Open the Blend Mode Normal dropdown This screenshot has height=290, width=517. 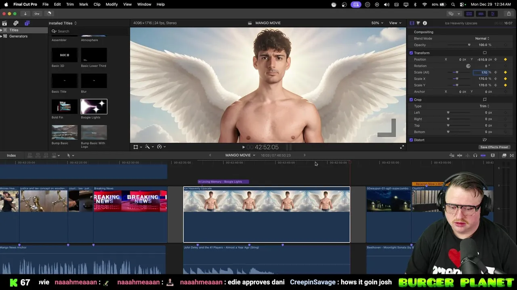(x=482, y=38)
